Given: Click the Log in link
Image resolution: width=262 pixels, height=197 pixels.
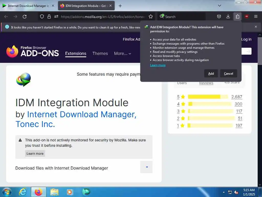Looking at the screenshot, I should (246, 39).
